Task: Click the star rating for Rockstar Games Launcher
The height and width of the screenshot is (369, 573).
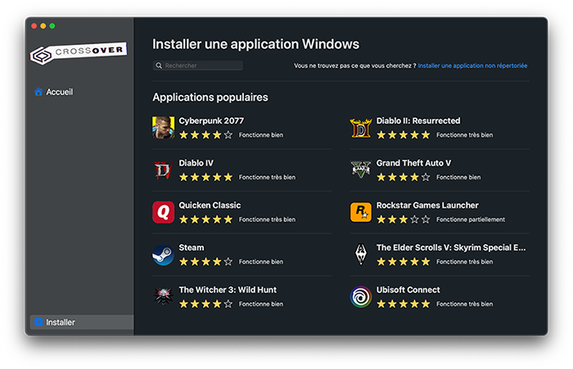Action: [404, 219]
